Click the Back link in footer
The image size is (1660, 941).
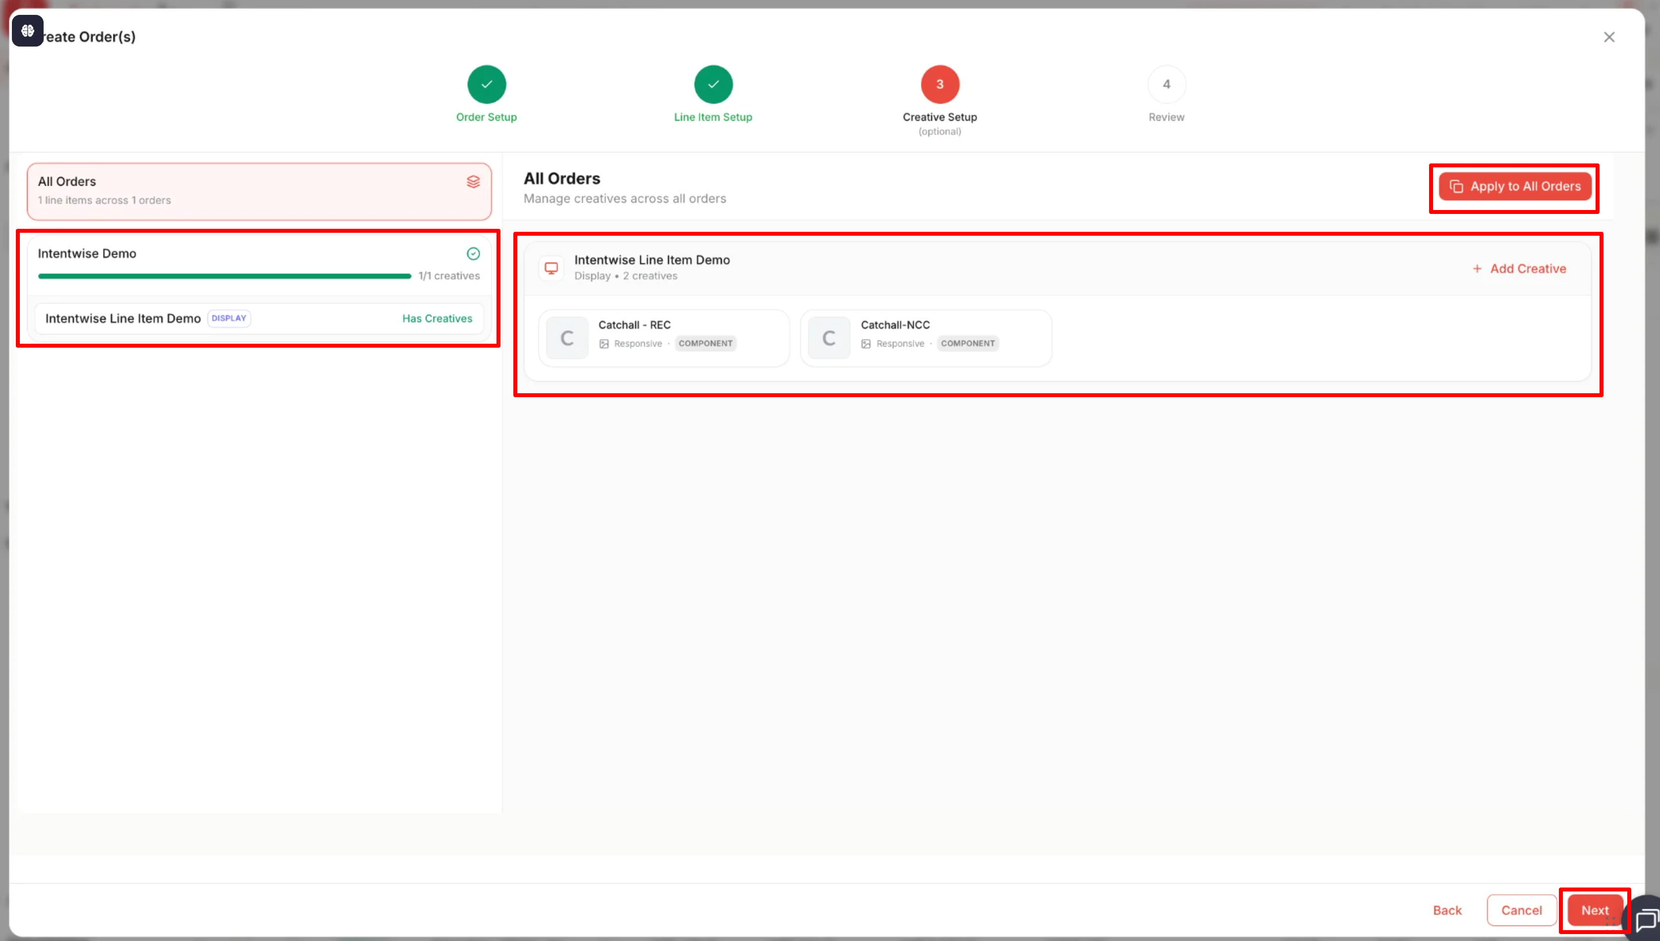(1447, 910)
